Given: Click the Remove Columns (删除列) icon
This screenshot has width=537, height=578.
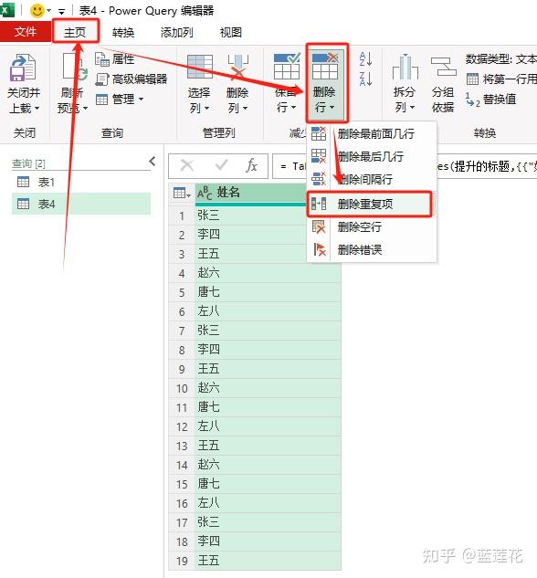Looking at the screenshot, I should 238,67.
